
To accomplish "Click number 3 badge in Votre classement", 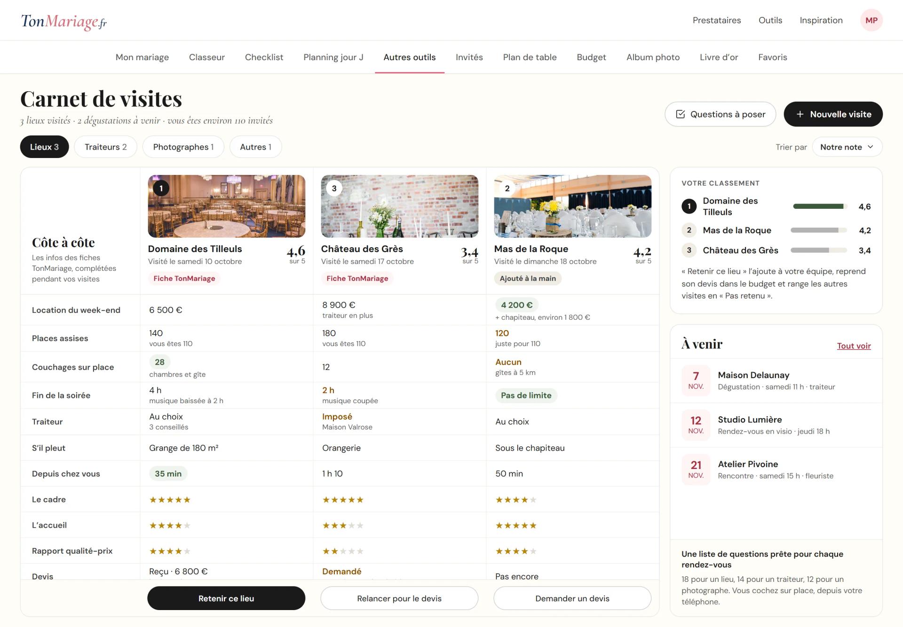I will [x=689, y=250].
